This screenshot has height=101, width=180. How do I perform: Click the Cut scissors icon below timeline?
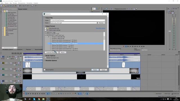[x=59, y=94]
